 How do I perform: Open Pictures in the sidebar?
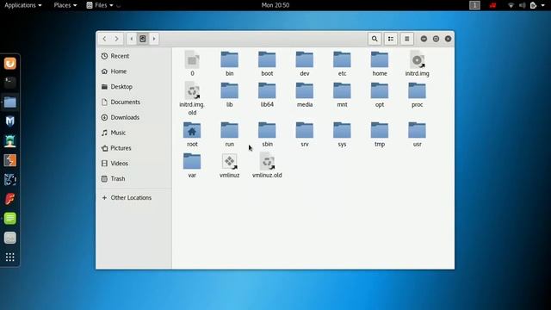[x=134, y=148]
